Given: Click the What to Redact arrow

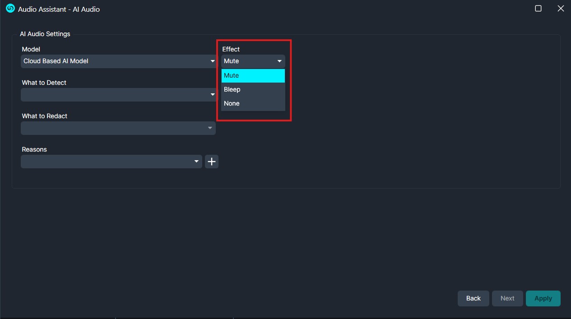Looking at the screenshot, I should click(x=210, y=128).
